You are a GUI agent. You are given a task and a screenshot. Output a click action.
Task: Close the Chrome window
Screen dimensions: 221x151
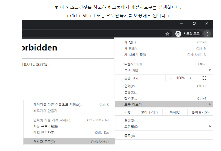[207, 24]
